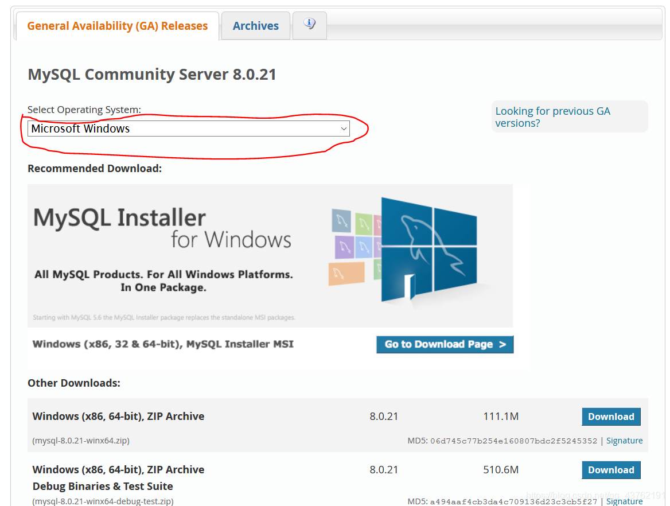Click the 'Recommended Download:' label
Image resolution: width=670 pixels, height=506 pixels.
point(95,169)
